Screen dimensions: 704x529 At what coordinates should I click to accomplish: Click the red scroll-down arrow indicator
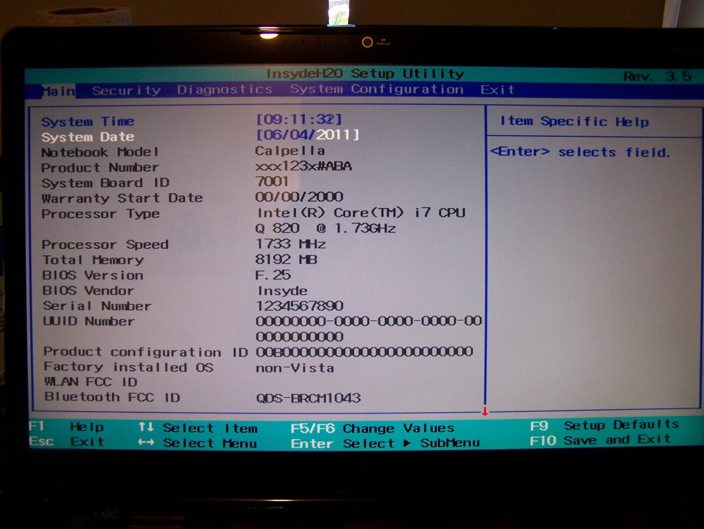485,411
